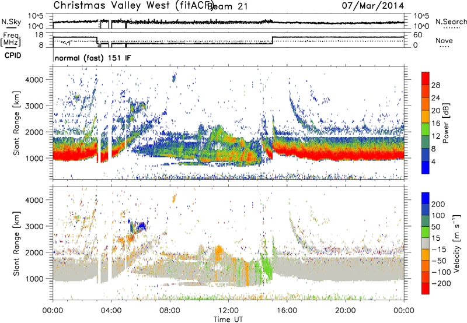Click the 'Time UT' axis label

(x=228, y=319)
